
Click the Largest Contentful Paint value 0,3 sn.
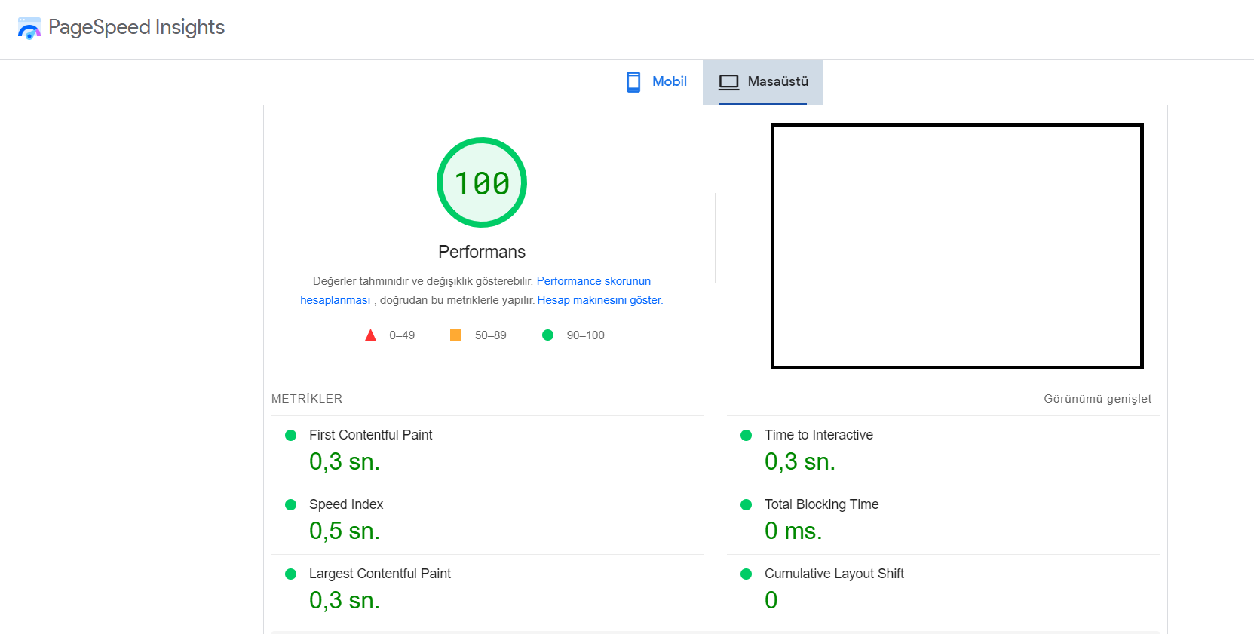click(345, 600)
